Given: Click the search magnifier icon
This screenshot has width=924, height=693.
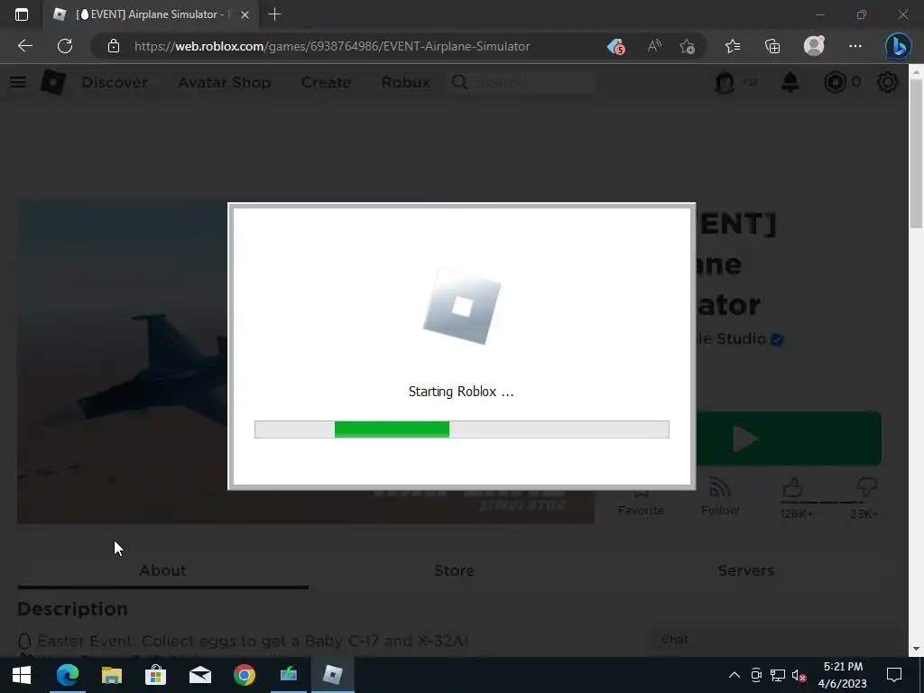Looking at the screenshot, I should click(x=459, y=82).
